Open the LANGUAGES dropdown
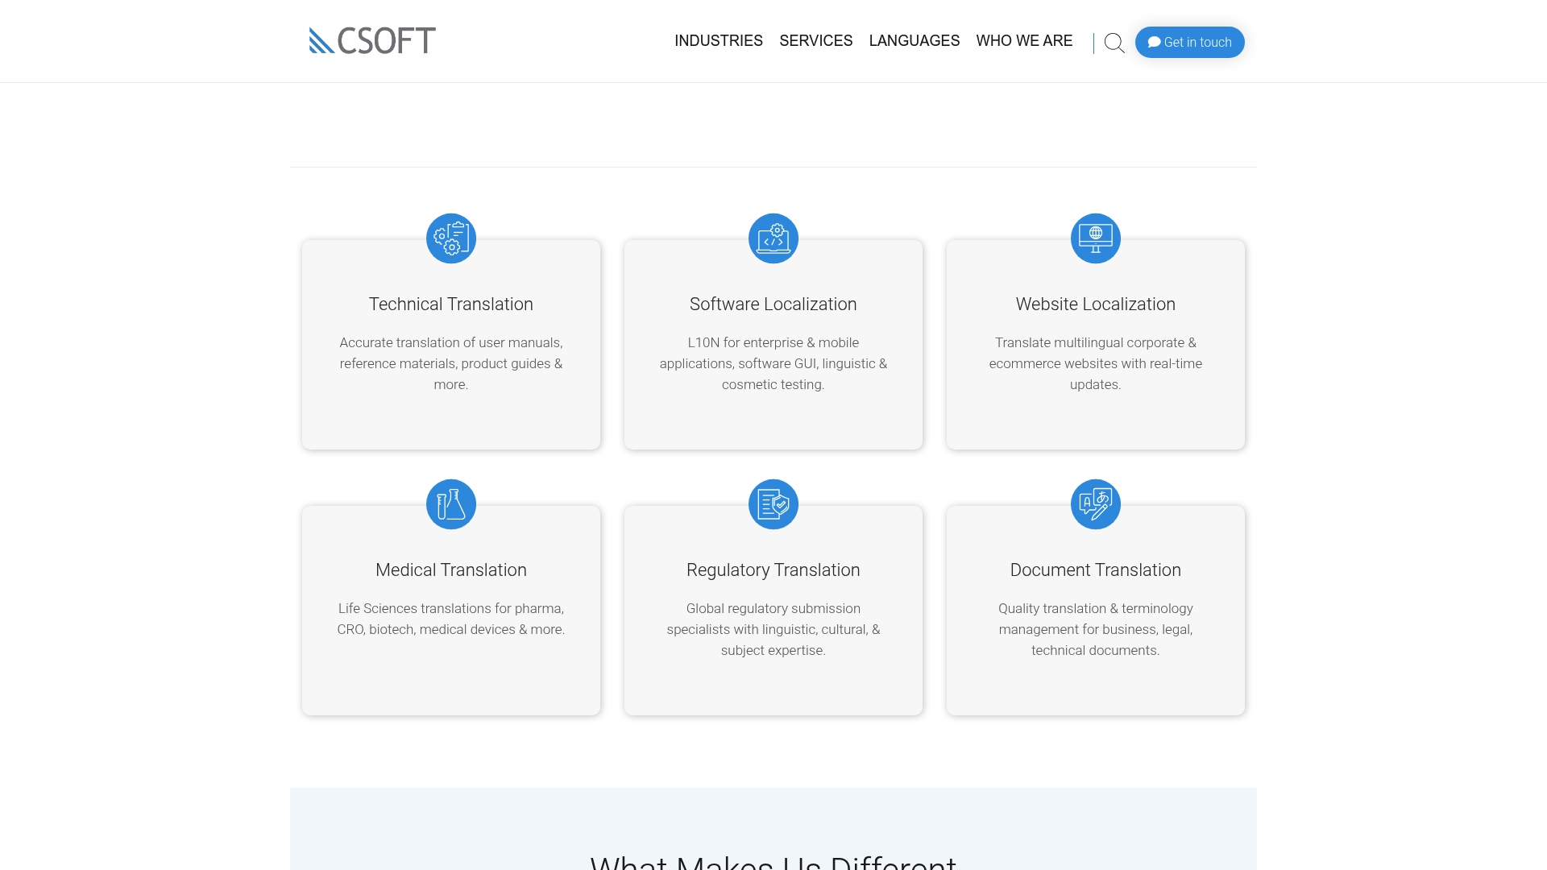This screenshot has height=870, width=1547. click(x=914, y=40)
